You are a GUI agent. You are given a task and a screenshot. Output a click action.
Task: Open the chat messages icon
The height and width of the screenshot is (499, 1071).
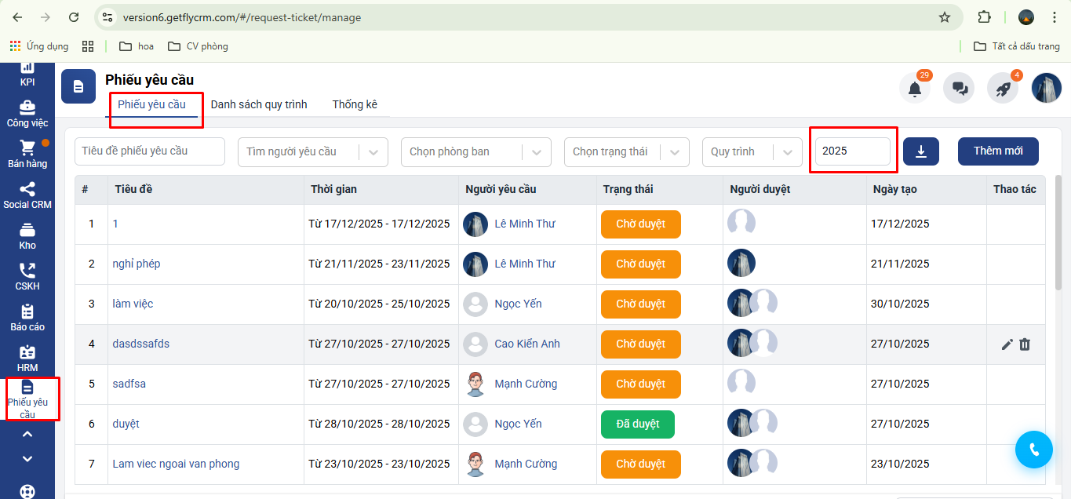coord(959,89)
